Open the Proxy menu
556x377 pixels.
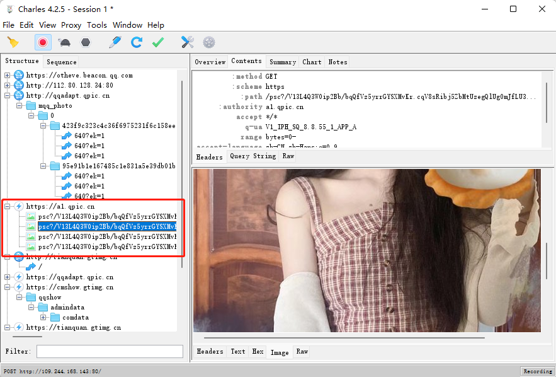pyautogui.click(x=71, y=25)
